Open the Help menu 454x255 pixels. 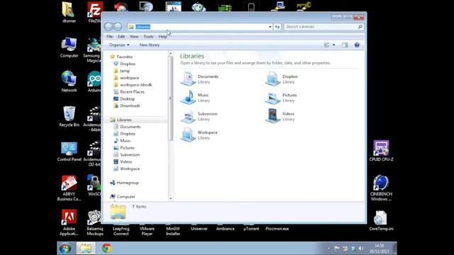[x=162, y=37]
